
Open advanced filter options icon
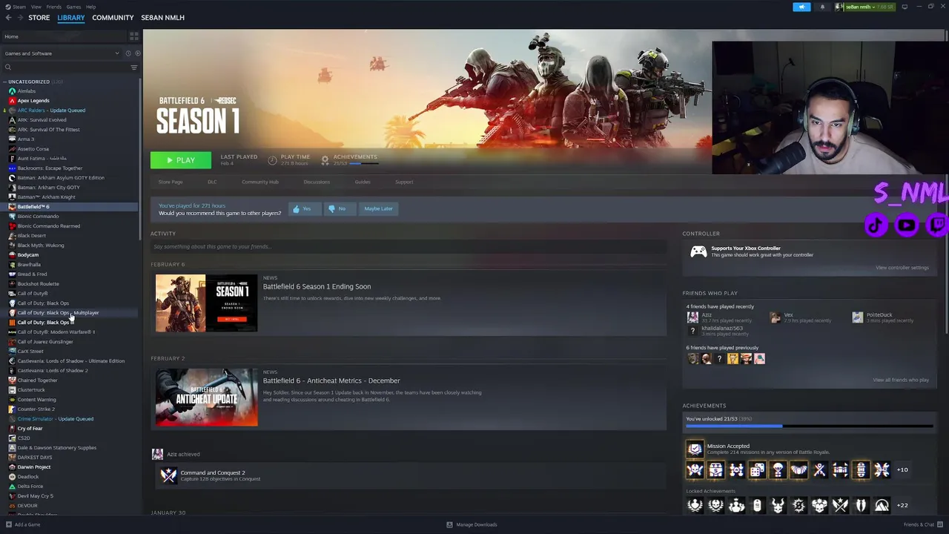(134, 67)
